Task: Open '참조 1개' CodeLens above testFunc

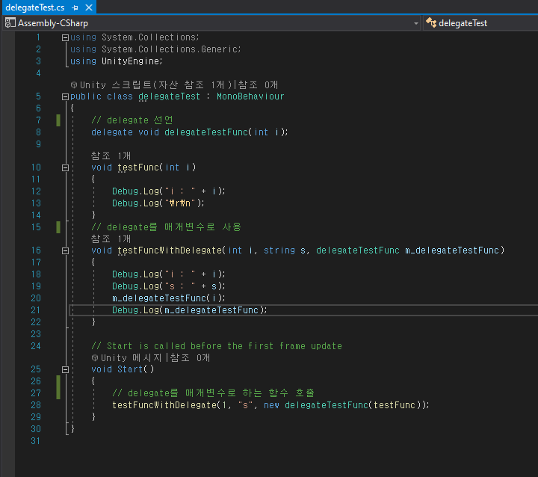Action: pos(111,156)
